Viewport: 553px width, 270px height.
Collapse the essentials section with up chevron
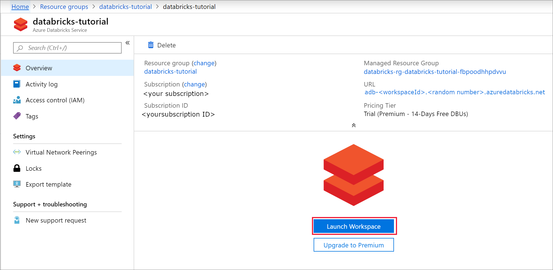[354, 125]
